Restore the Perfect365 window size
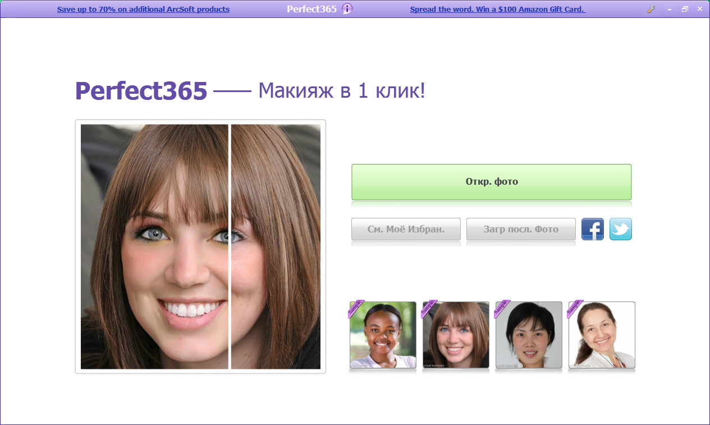 point(685,10)
